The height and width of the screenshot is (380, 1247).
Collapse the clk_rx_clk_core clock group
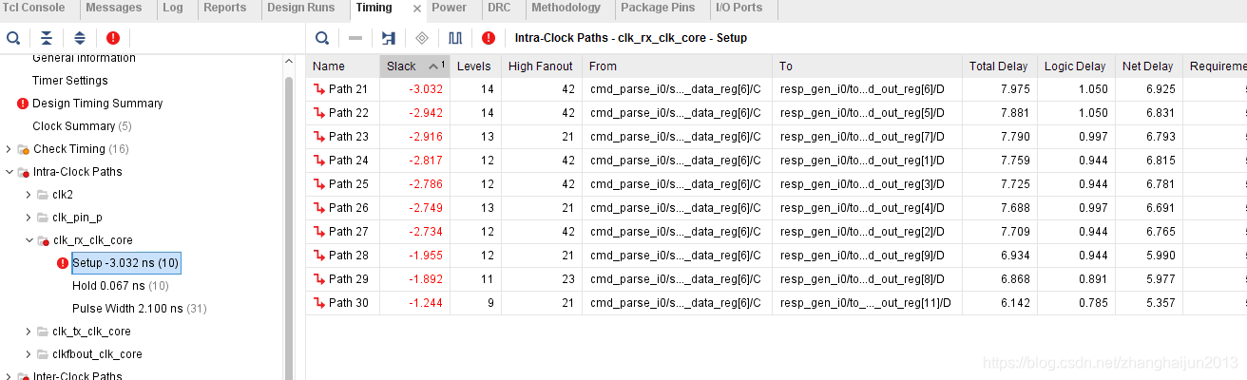point(29,240)
